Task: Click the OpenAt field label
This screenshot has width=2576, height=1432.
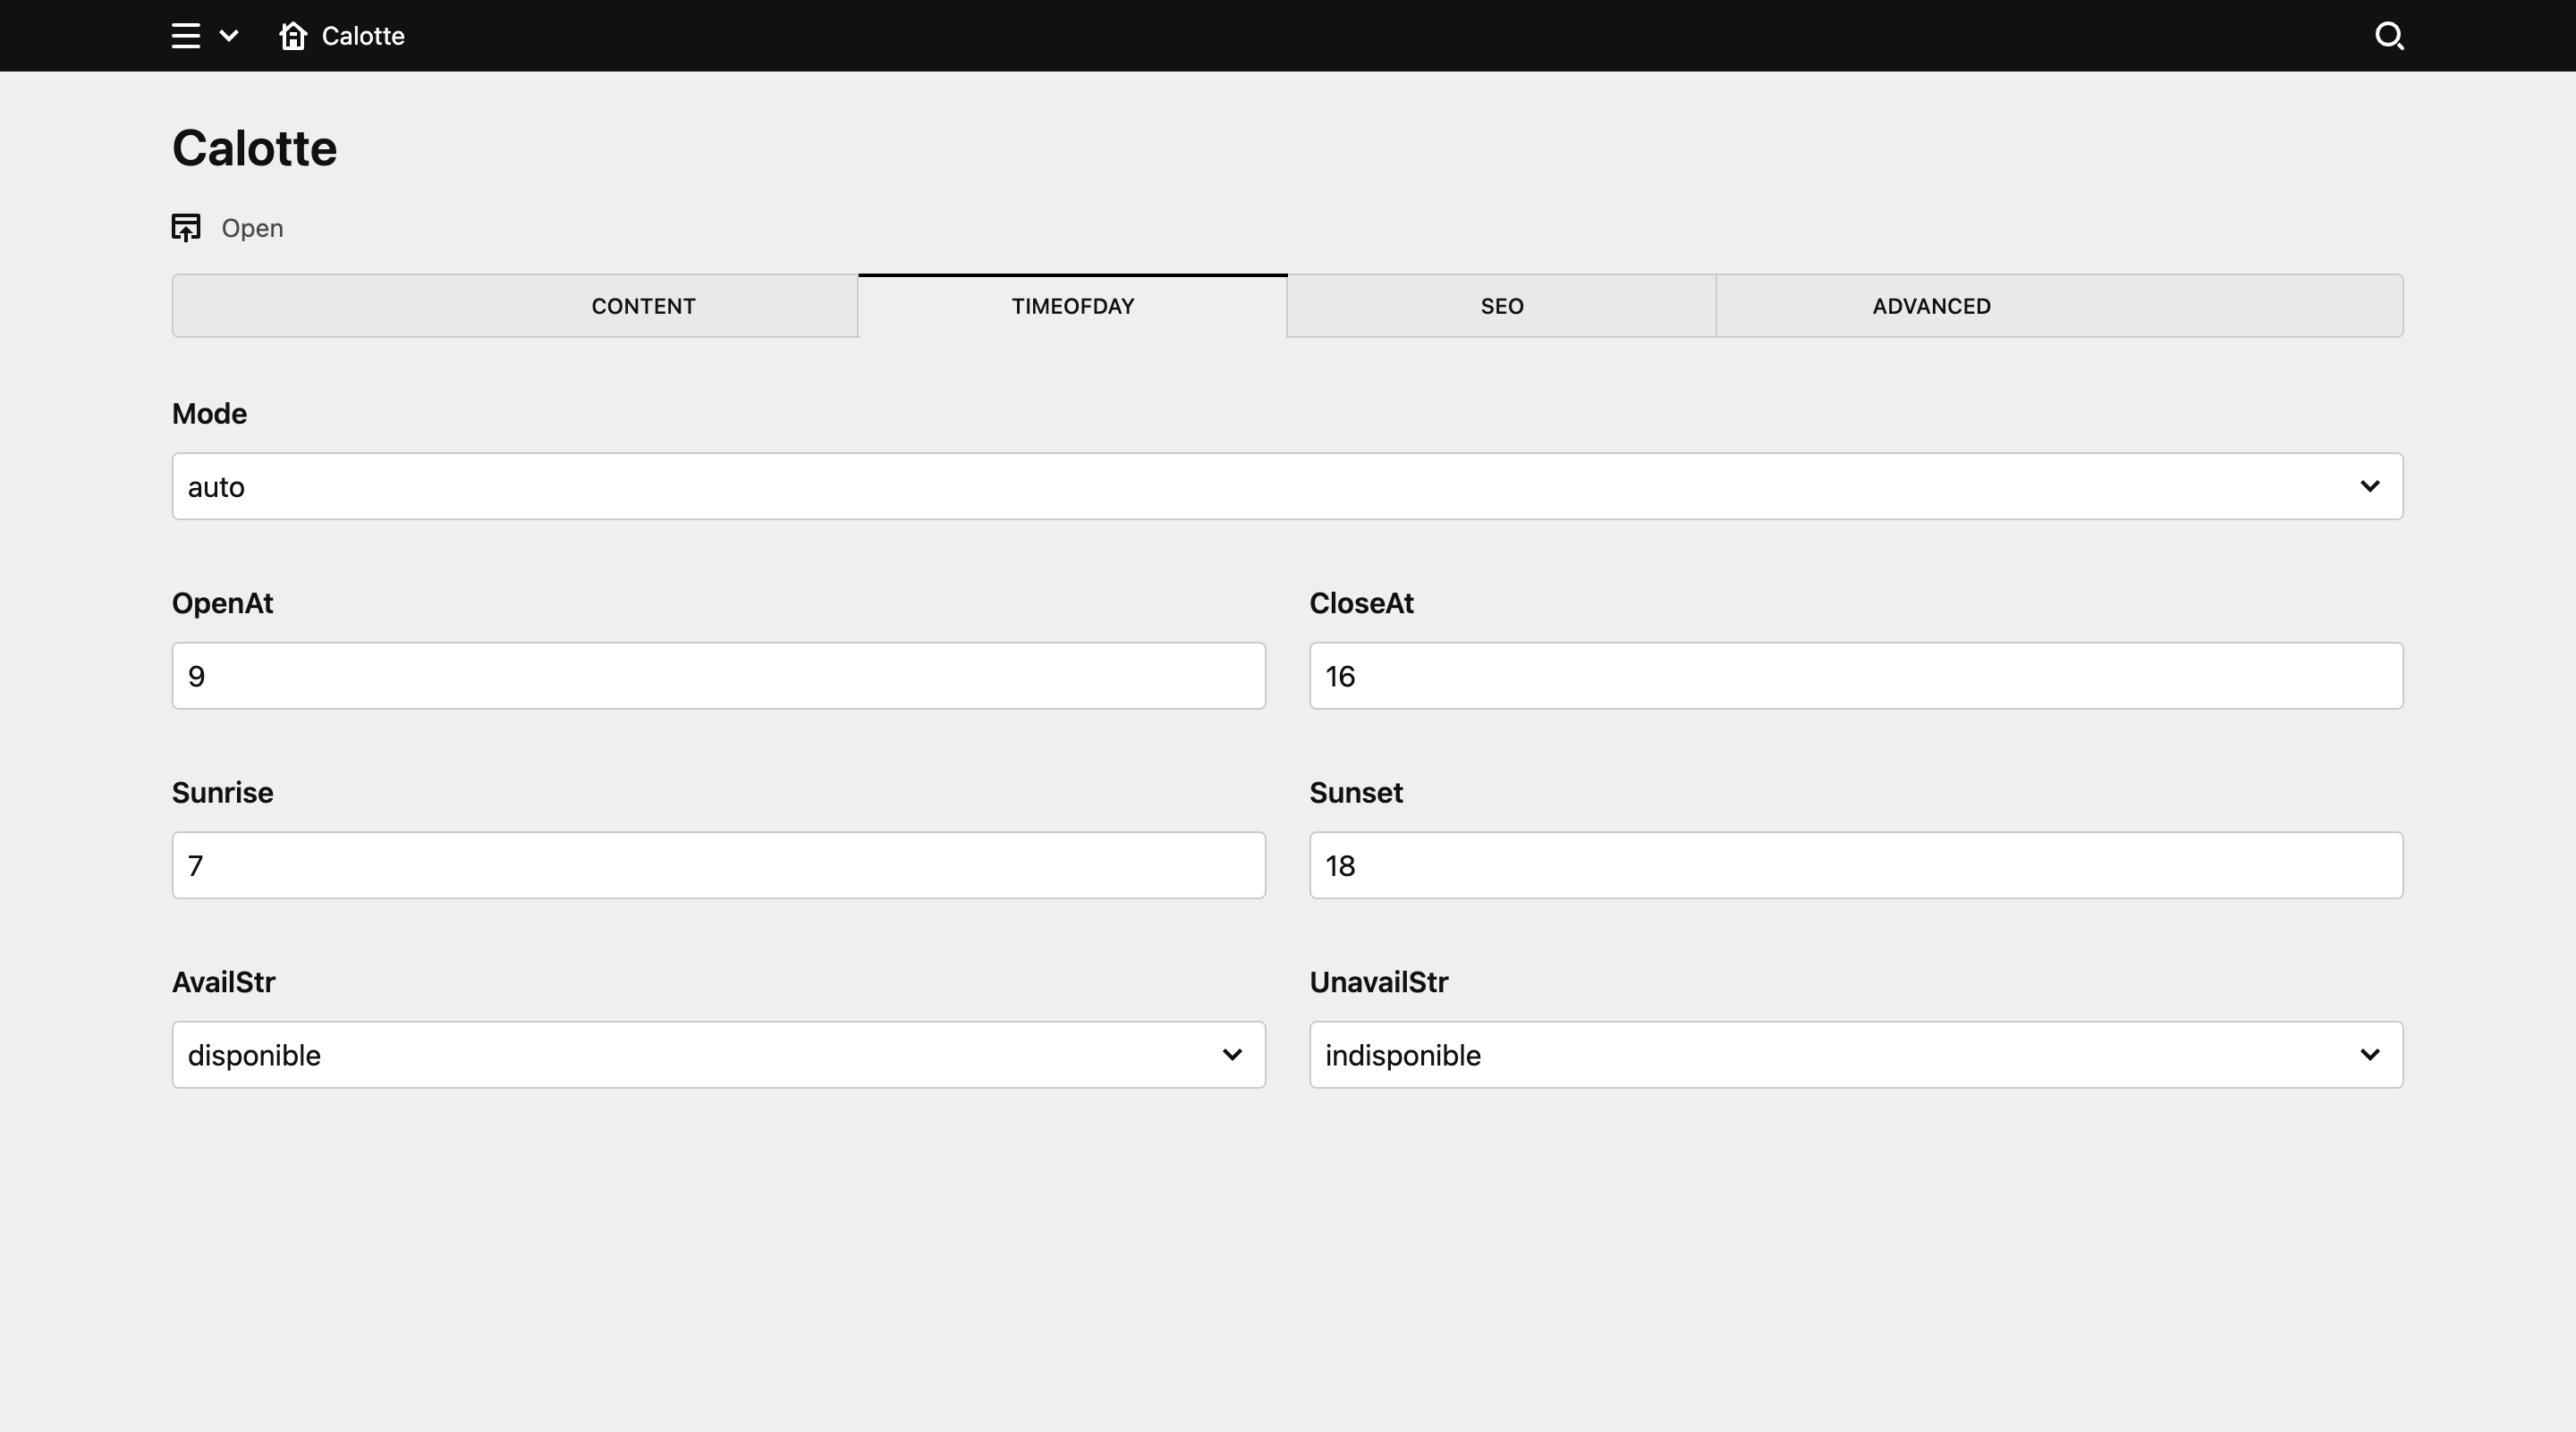Action: [x=222, y=603]
